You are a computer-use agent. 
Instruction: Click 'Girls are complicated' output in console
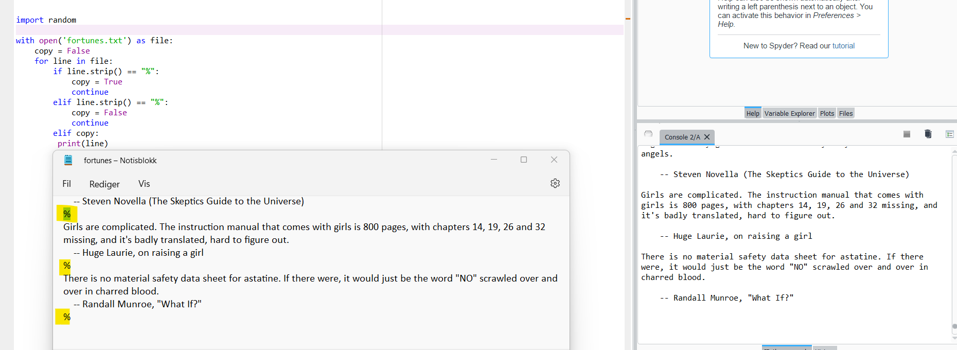pyautogui.click(x=782, y=195)
